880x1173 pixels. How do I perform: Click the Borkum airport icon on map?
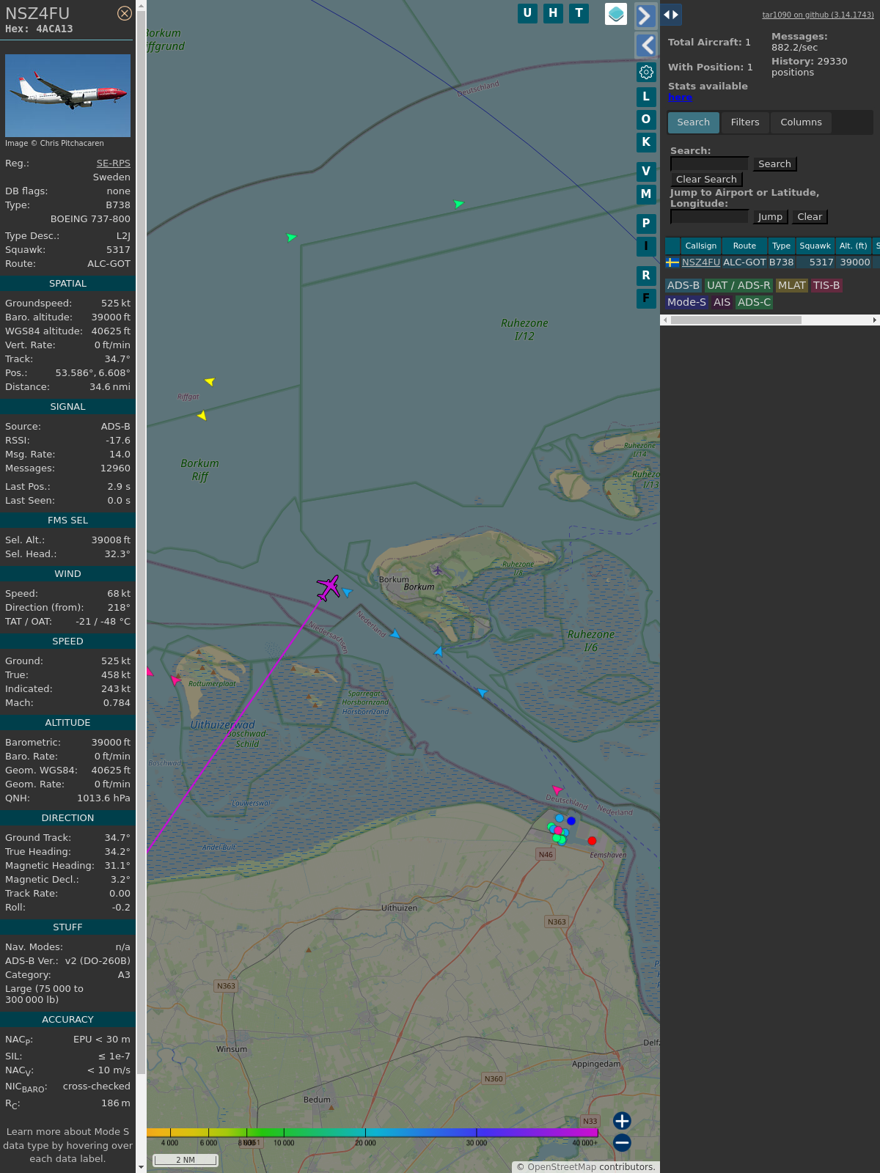click(x=438, y=570)
